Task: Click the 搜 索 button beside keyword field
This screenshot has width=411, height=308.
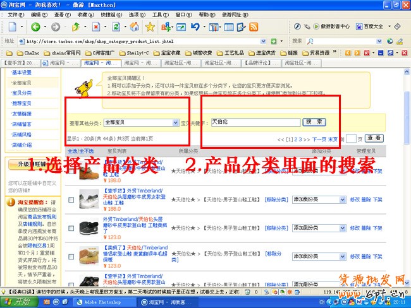Action: point(314,122)
